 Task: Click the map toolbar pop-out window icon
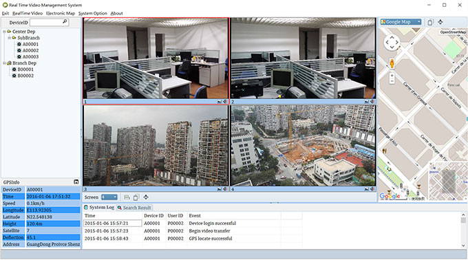(430, 22)
